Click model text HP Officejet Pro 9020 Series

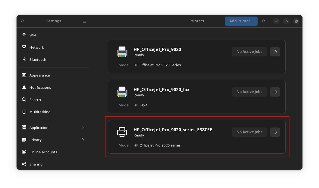pos(157,65)
